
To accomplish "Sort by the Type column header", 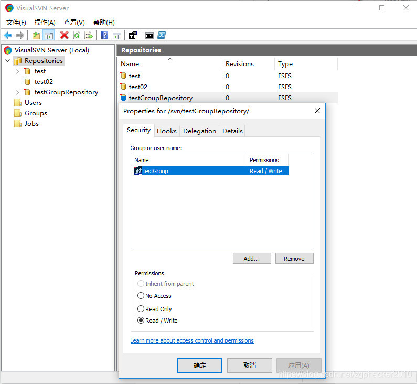I will coord(306,64).
